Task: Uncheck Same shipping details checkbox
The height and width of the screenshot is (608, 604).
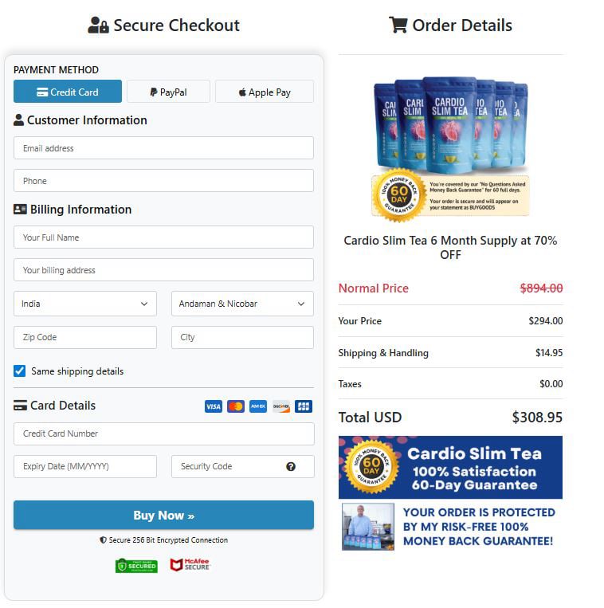Action: tap(20, 371)
